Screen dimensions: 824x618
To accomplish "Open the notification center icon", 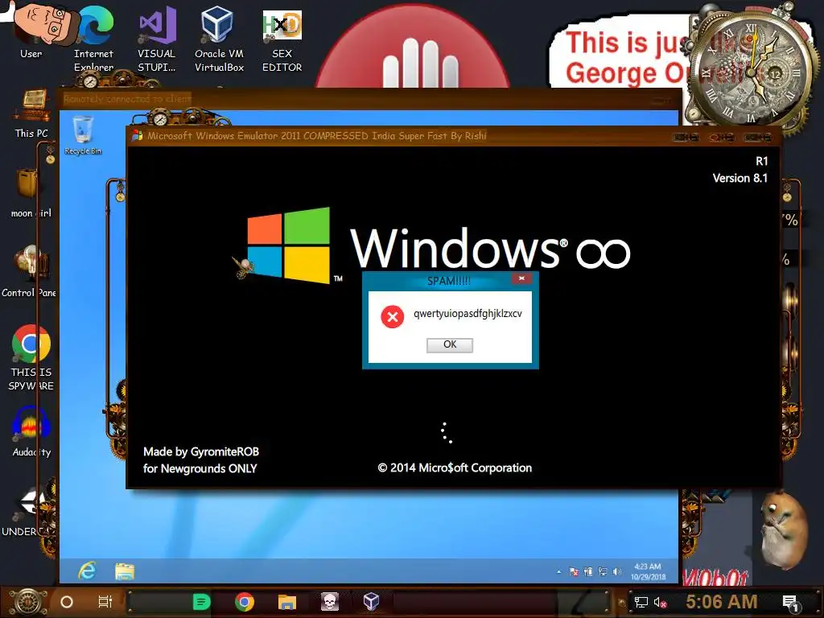I will point(790,604).
